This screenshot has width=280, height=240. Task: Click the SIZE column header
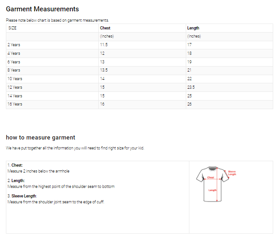tap(12, 28)
